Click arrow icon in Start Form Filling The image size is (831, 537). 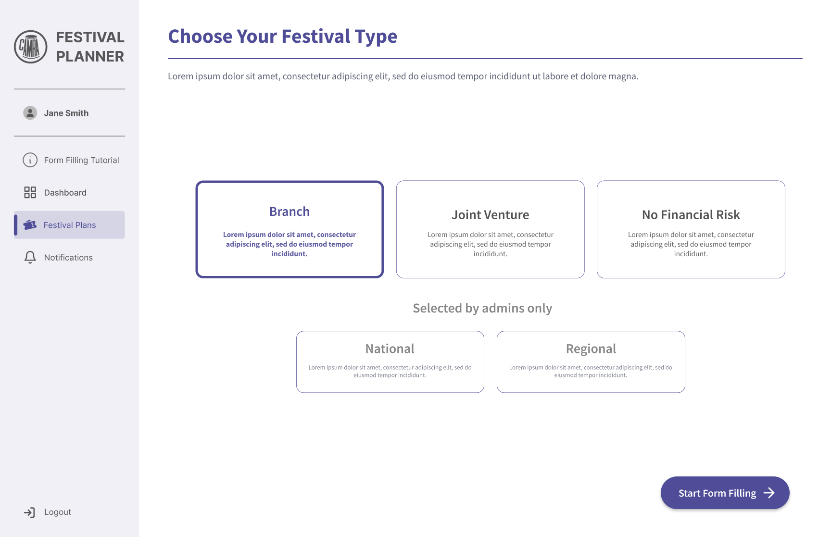(x=769, y=493)
